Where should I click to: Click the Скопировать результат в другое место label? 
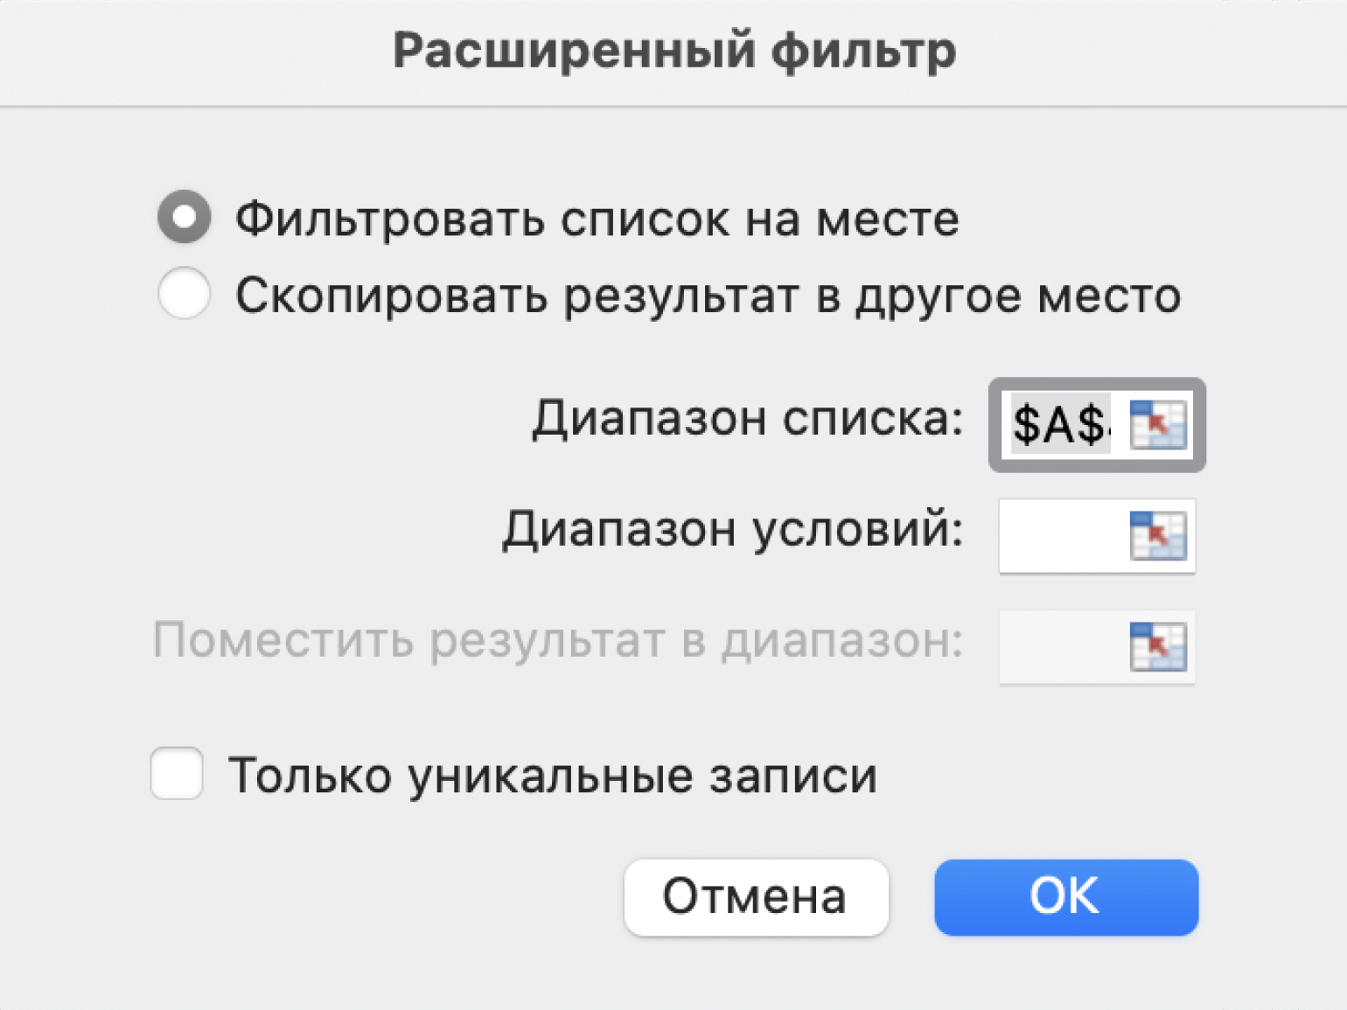(x=708, y=296)
